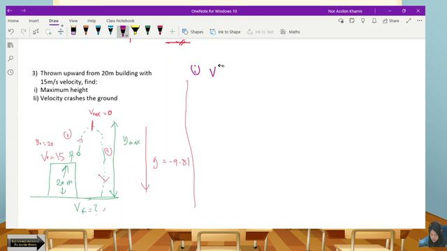This screenshot has height=251, width=447.
Task: Enter full screen mode
Action: pyautogui.click(x=409, y=21)
